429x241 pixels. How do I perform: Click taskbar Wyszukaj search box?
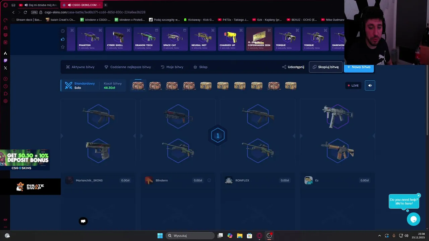(191, 236)
